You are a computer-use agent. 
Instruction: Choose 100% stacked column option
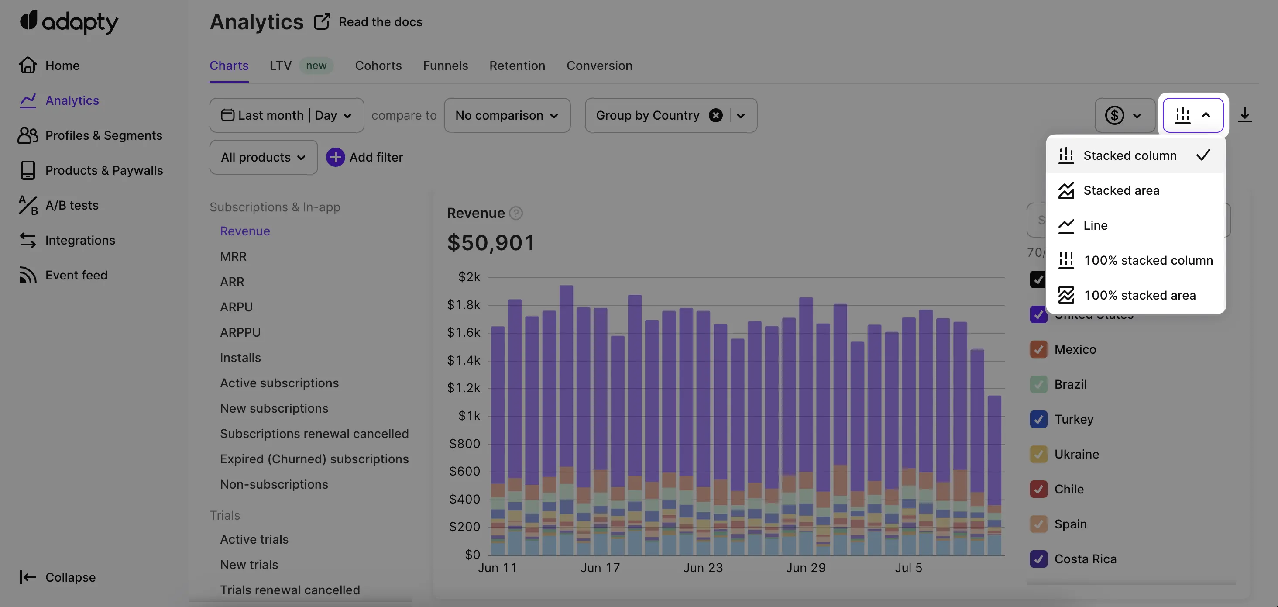1147,260
